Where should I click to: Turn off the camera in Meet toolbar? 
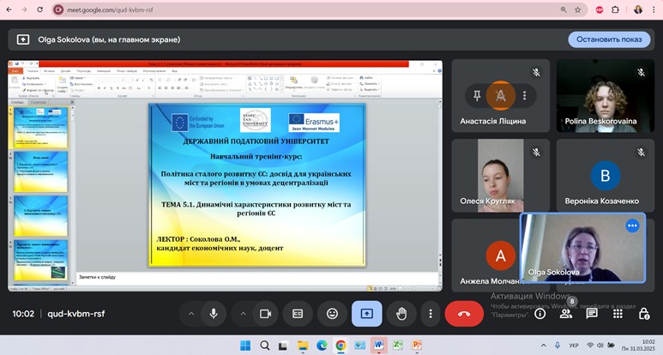coord(265,314)
